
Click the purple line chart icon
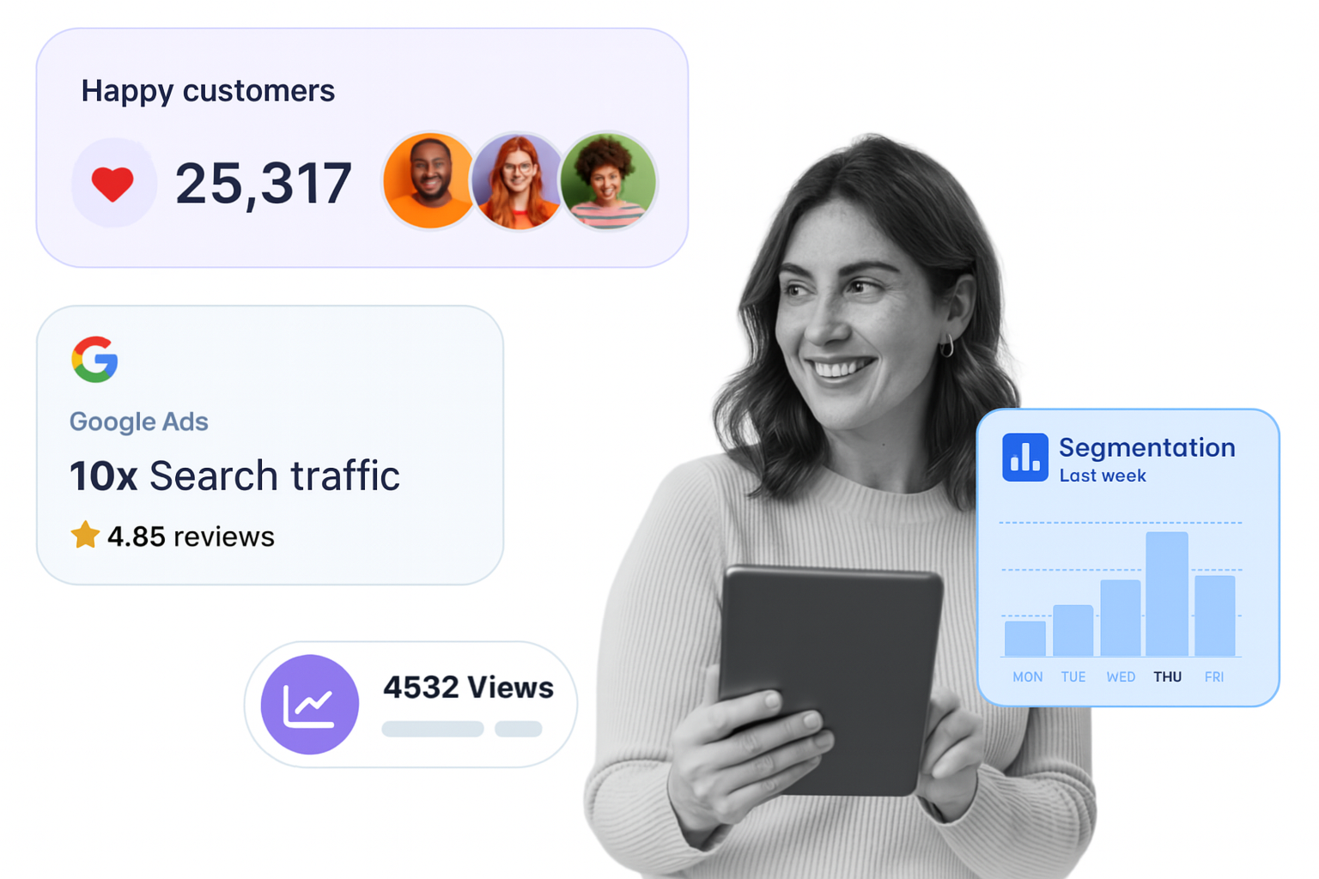point(309,705)
